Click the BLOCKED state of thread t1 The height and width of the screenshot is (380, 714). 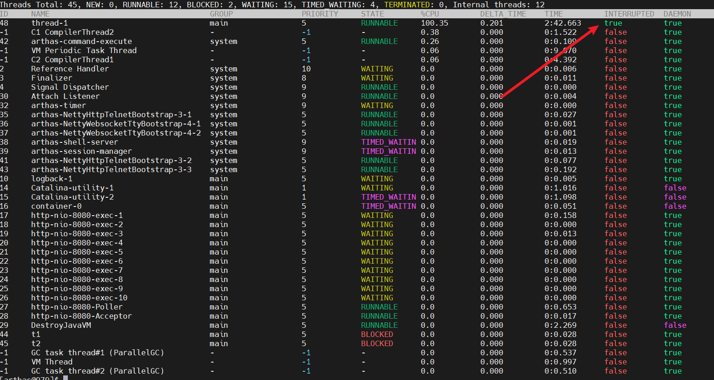377,334
